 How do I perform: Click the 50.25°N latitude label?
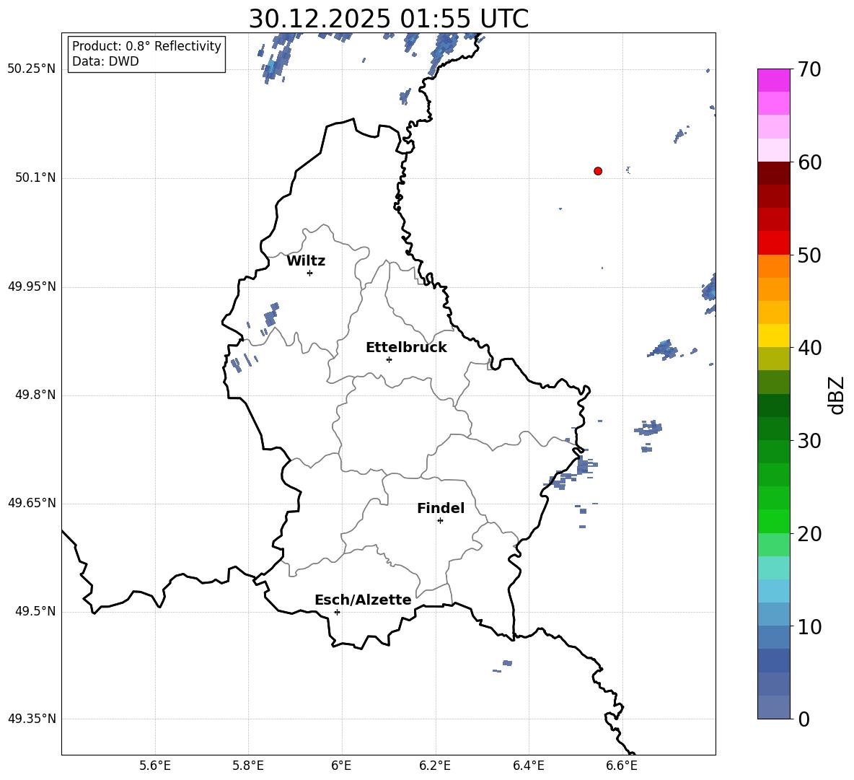pyautogui.click(x=32, y=69)
